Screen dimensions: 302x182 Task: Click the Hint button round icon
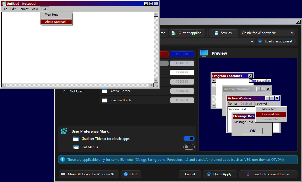pyautogui.click(x=126, y=174)
